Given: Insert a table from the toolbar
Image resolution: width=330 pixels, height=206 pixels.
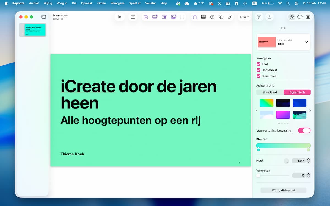Looking at the screenshot, I should coord(203,17).
